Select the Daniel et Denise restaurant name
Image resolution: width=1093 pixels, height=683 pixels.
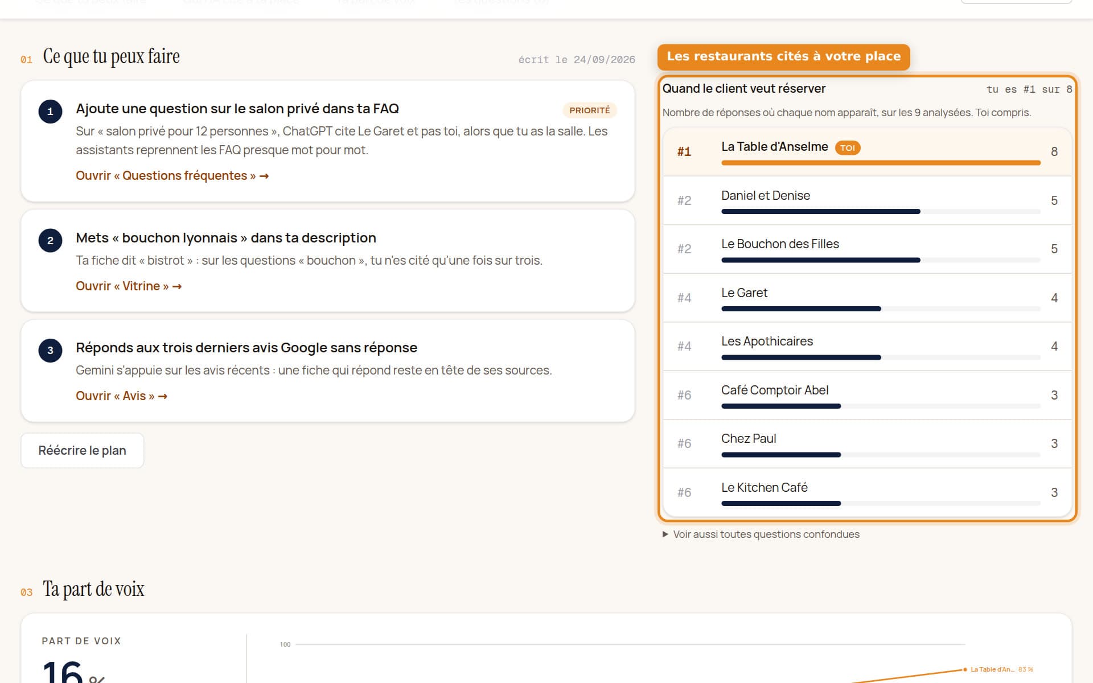765,195
